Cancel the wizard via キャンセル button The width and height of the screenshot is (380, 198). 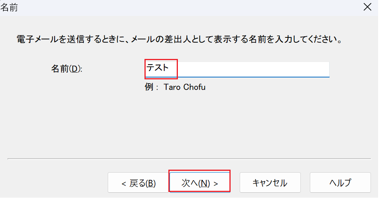[270, 183]
